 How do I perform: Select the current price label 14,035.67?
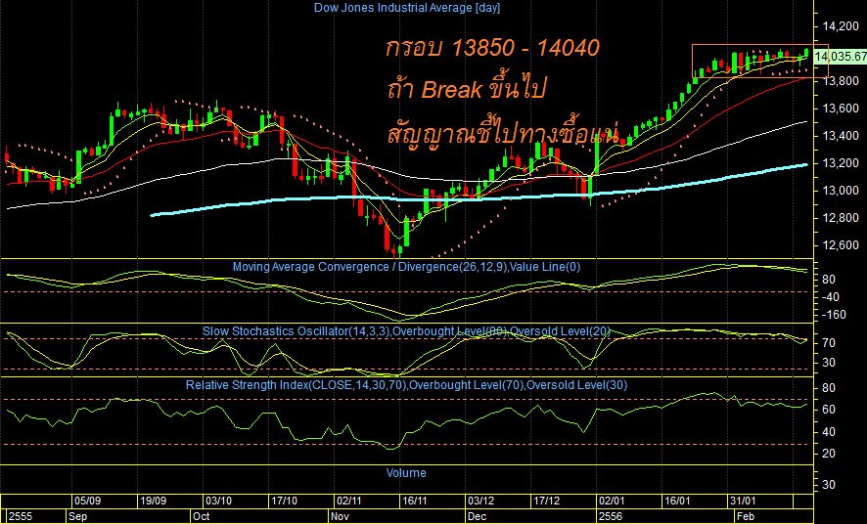coord(841,57)
